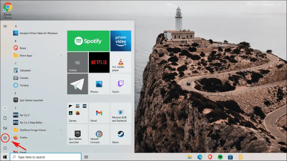Click the Power button icon
287x161 pixels.
5,148
